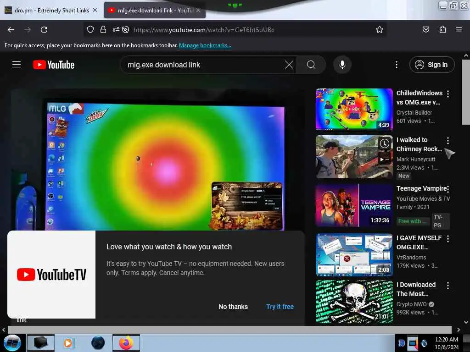Open the tracking protection shield icon
This screenshot has width=470, height=352.
[x=90, y=29]
